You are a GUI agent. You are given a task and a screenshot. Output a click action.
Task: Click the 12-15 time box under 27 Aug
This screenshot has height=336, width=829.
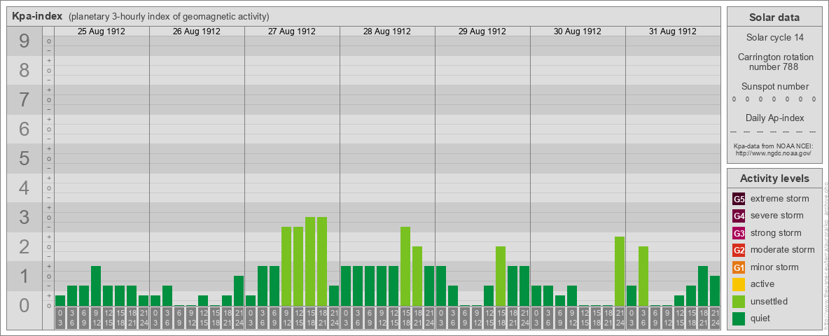coord(298,318)
